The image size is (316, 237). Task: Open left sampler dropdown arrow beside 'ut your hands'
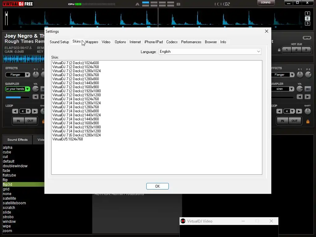(x=27, y=89)
